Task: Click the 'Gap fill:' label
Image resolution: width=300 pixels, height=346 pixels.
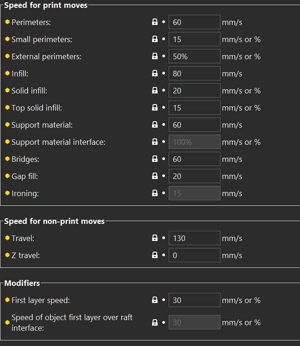Action: tap(24, 176)
